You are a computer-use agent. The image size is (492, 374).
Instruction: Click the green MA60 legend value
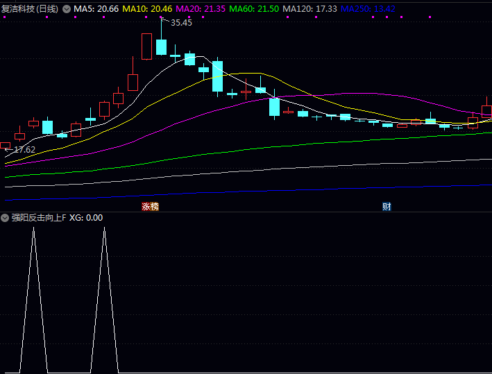tap(251, 9)
